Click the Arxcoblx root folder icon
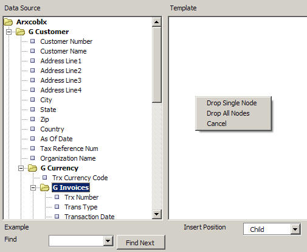The width and height of the screenshot is (307, 252). pos(9,22)
